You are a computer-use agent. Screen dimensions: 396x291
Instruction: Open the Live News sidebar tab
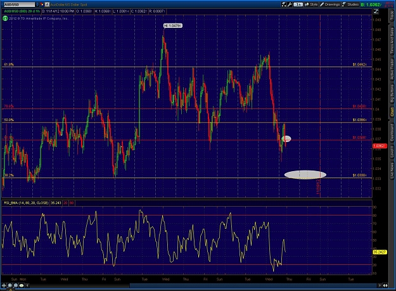tap(392, 171)
